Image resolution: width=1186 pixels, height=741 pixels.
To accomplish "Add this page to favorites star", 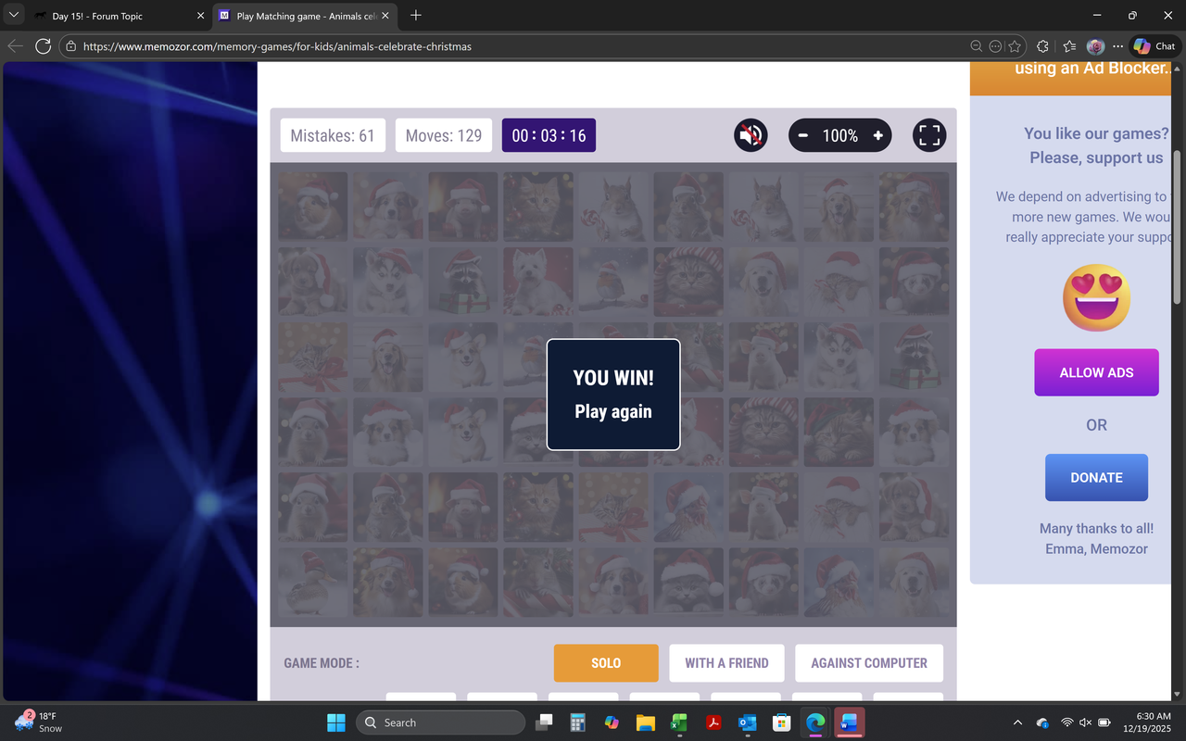I will click(1015, 46).
